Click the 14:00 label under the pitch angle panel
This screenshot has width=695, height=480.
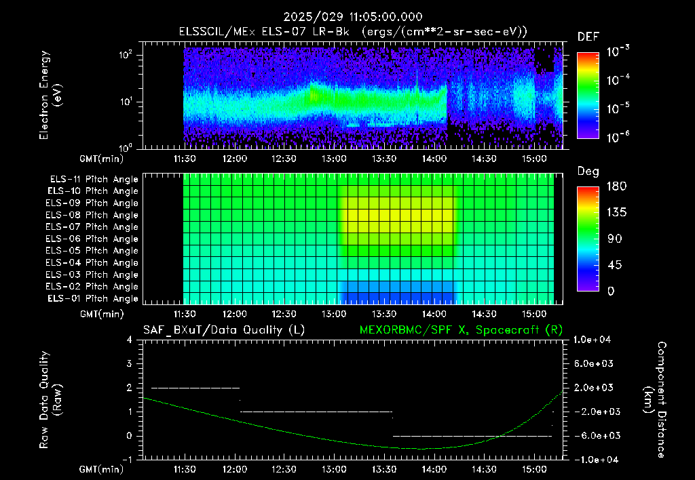(x=434, y=314)
